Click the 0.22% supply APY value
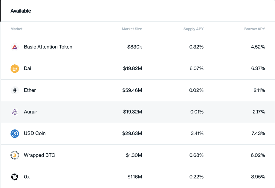The image size is (275, 188). 196,177
